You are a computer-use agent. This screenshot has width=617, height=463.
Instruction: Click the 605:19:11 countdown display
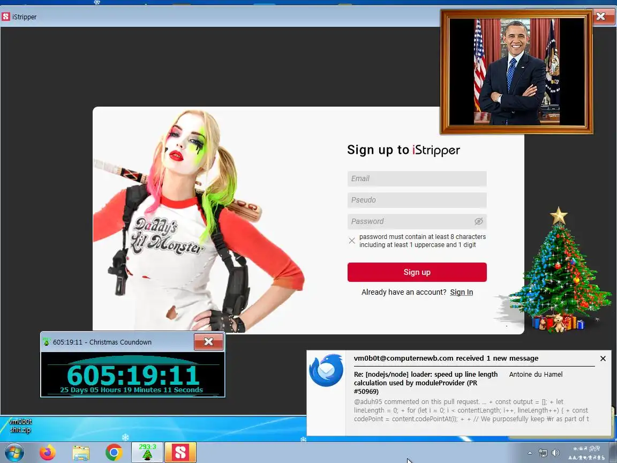point(133,375)
